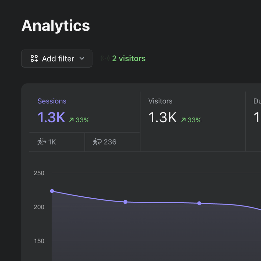Viewport: 261px width, 261px height.
Task: Click the new sessions walking icon
Action: pyautogui.click(x=42, y=142)
